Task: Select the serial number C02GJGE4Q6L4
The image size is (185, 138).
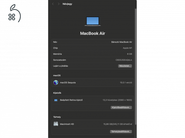Action: pyautogui.click(x=124, y=60)
